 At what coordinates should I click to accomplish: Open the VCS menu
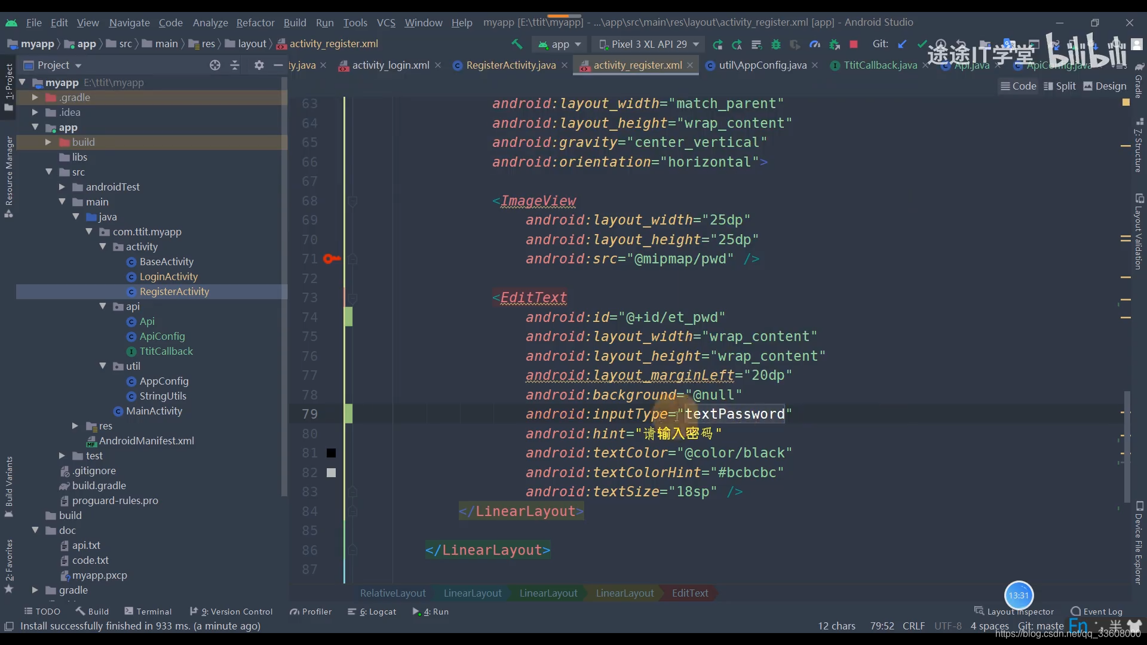pos(386,23)
